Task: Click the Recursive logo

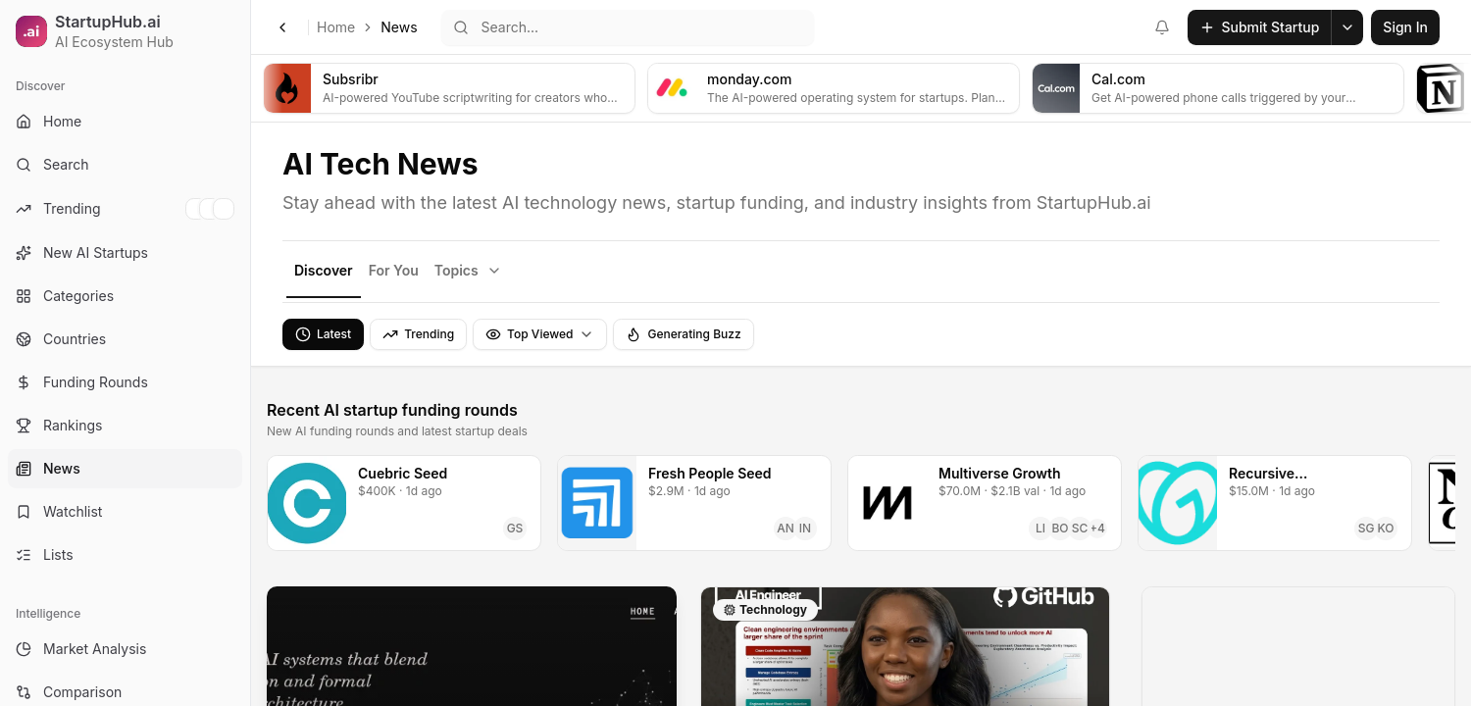Action: [x=1178, y=503]
